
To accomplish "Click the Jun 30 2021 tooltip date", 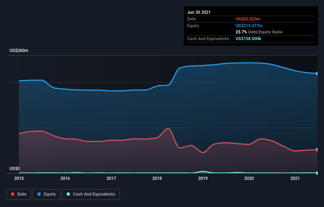I will [x=199, y=12].
